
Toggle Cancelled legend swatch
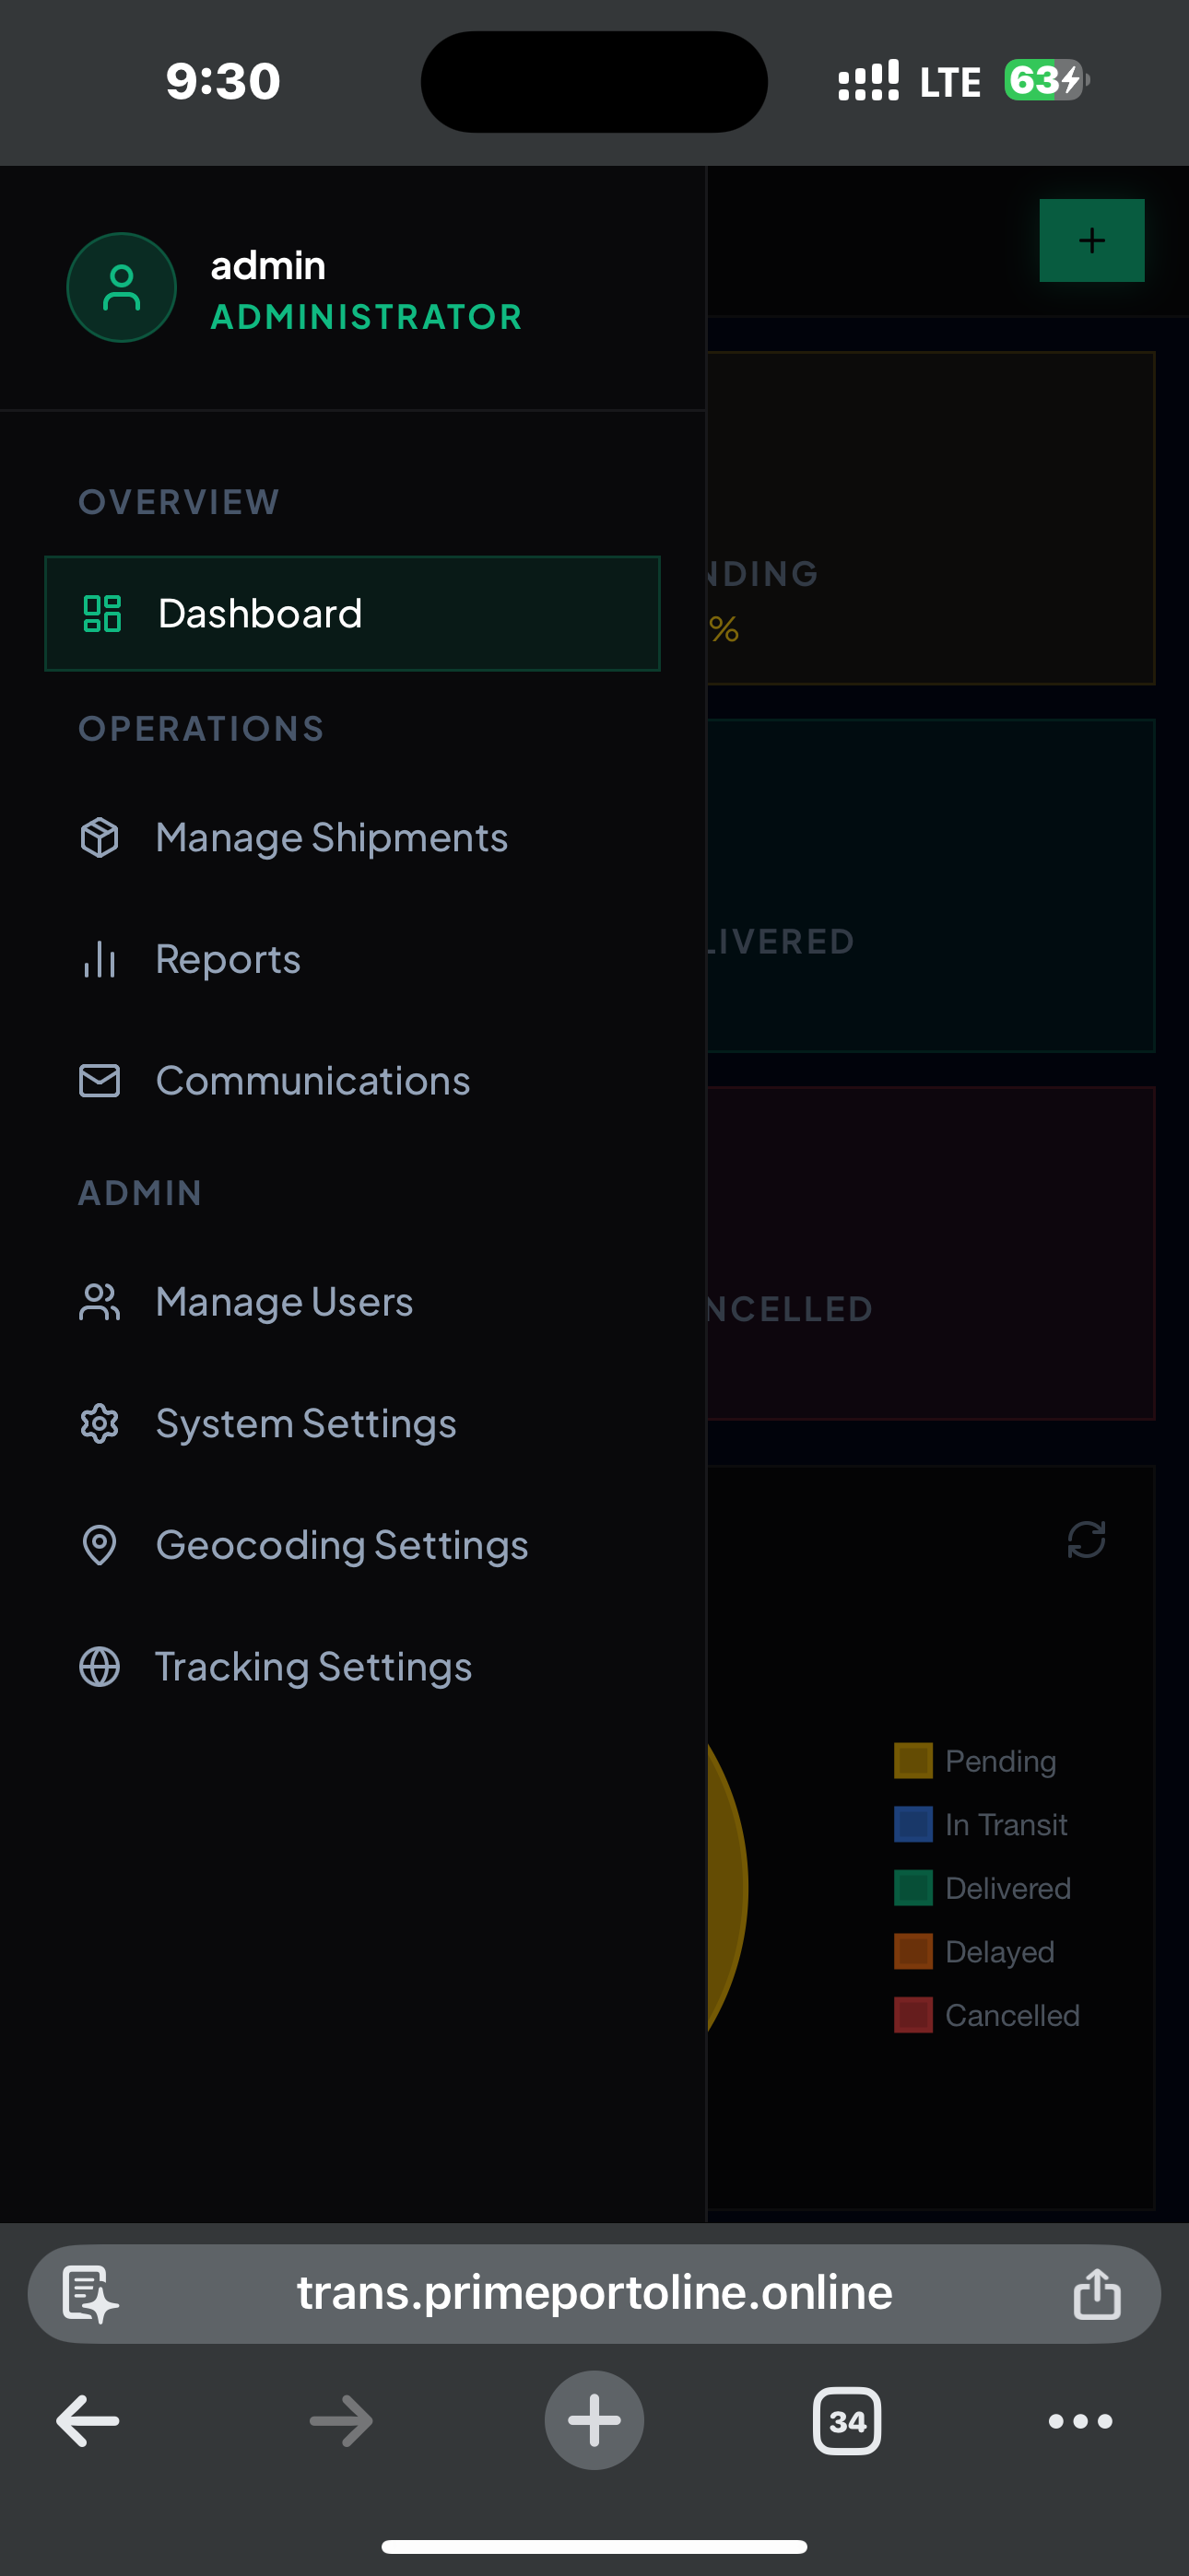[x=912, y=2015]
